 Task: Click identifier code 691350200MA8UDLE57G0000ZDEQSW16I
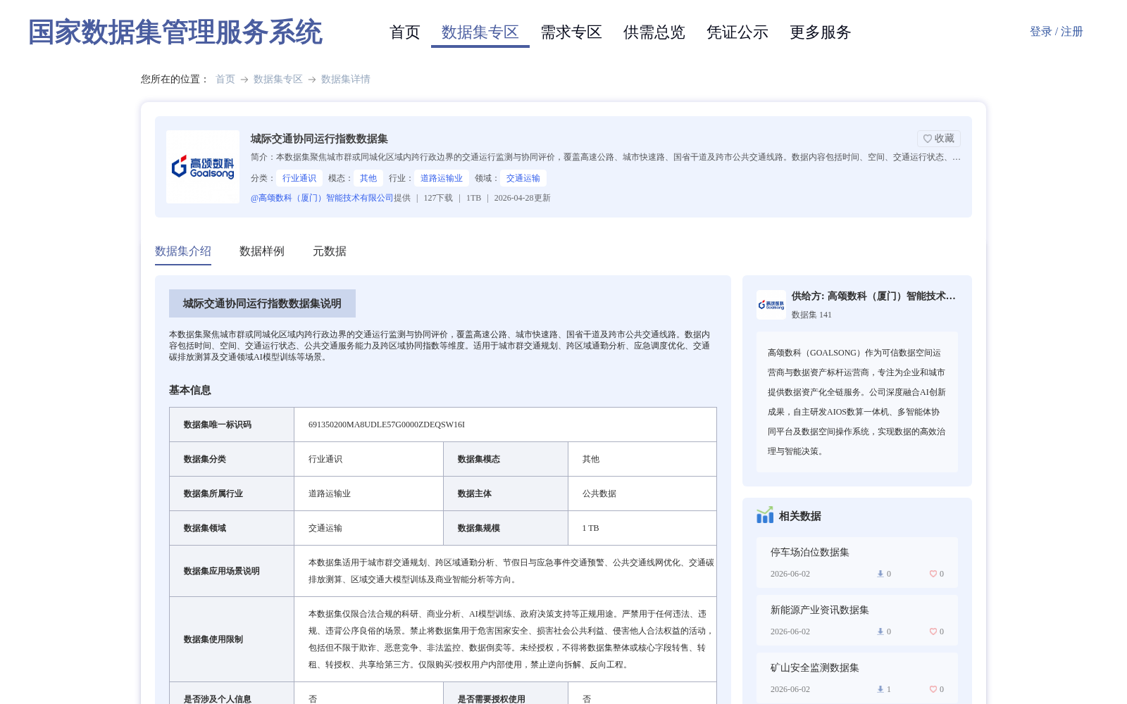pyautogui.click(x=387, y=425)
